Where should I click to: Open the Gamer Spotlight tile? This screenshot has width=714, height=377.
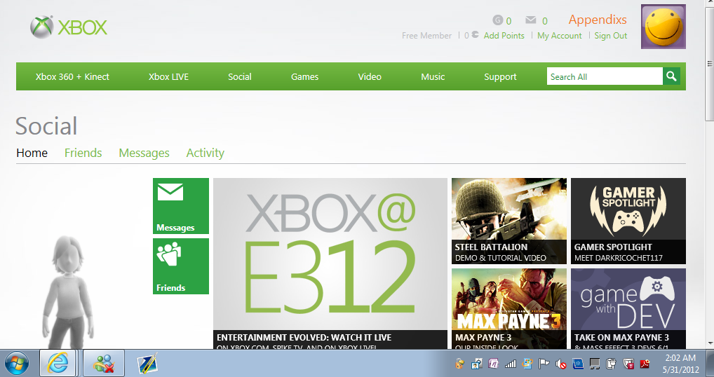pos(628,221)
